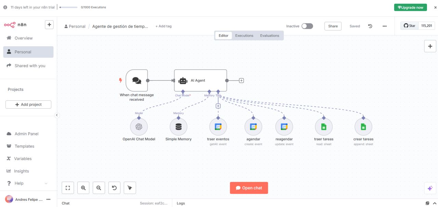Select the chat message trigger node
The width and height of the screenshot is (438, 207).
pos(137,81)
